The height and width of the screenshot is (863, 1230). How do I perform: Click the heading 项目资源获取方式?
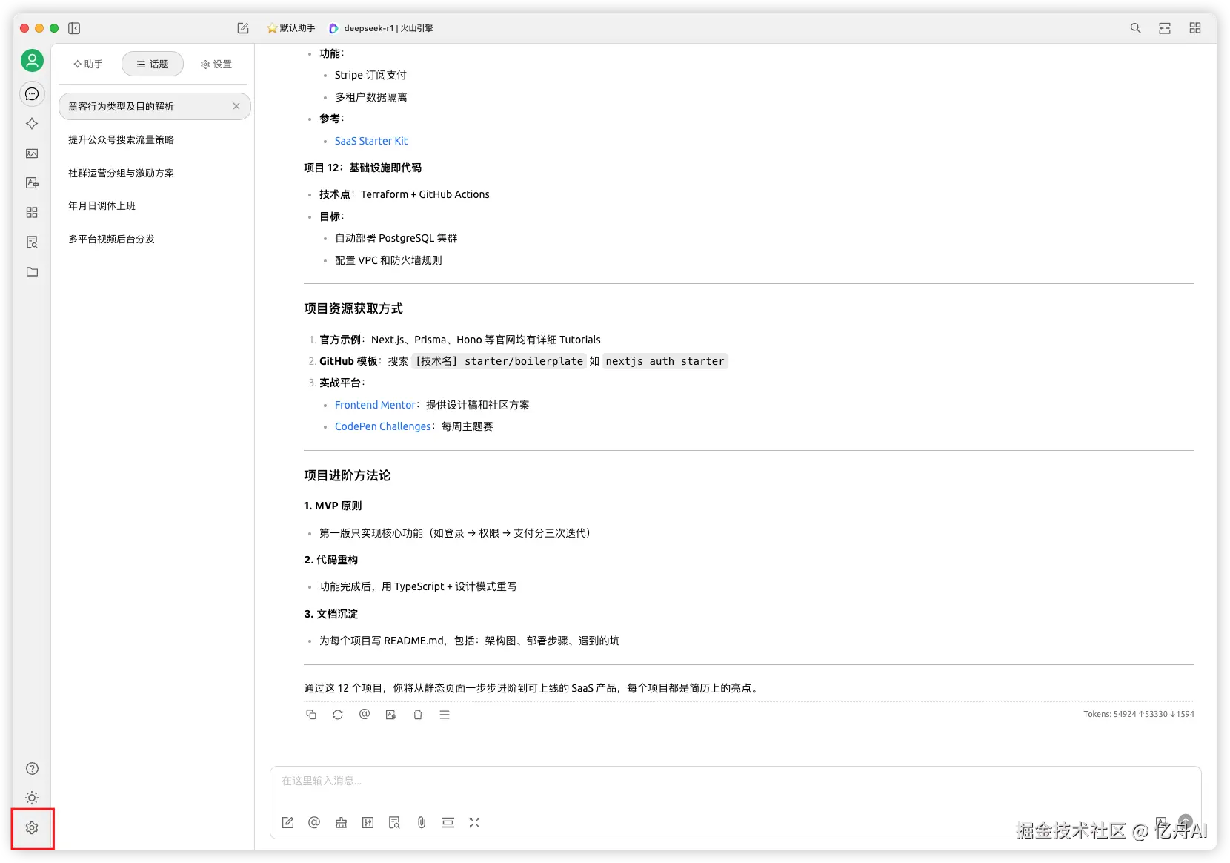click(x=353, y=309)
